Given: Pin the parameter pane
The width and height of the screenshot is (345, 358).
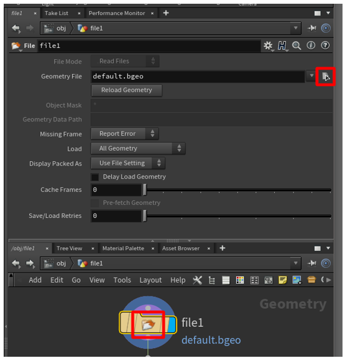Looking at the screenshot, I should (x=311, y=28).
